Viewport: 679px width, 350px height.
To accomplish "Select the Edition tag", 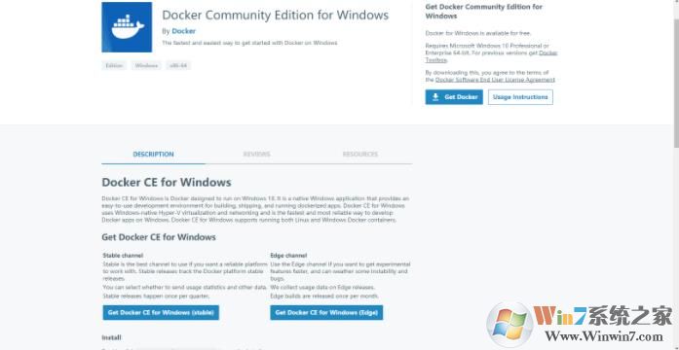I will pyautogui.click(x=114, y=66).
